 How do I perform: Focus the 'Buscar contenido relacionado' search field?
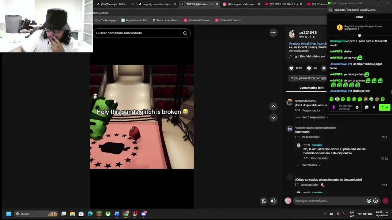pyautogui.click(x=137, y=33)
